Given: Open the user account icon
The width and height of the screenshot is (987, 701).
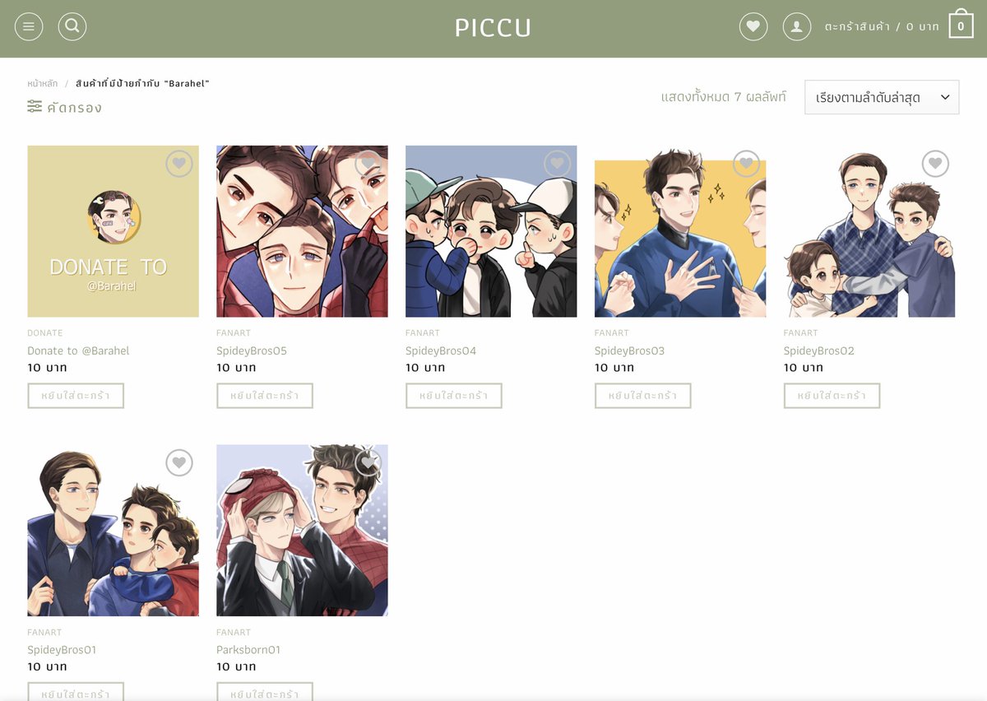Looking at the screenshot, I should [x=796, y=27].
